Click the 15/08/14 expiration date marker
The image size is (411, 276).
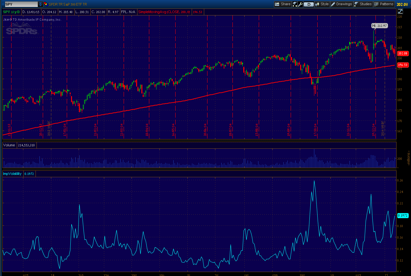coord(257,130)
